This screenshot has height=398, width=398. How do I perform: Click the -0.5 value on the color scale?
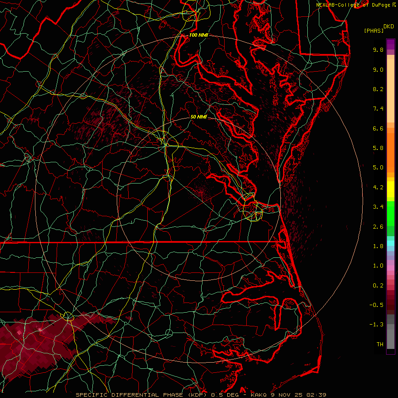(x=376, y=305)
